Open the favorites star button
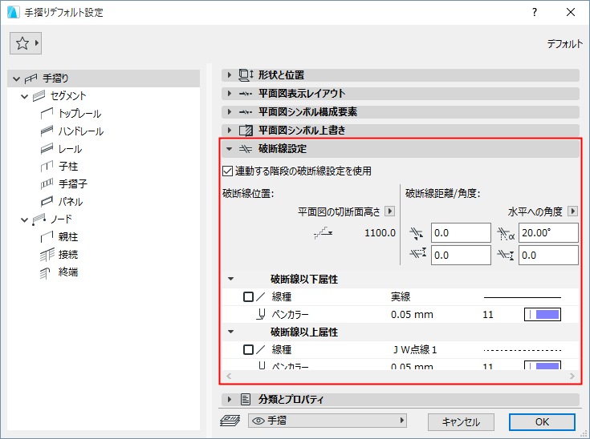This screenshot has height=439, width=590. [26, 43]
